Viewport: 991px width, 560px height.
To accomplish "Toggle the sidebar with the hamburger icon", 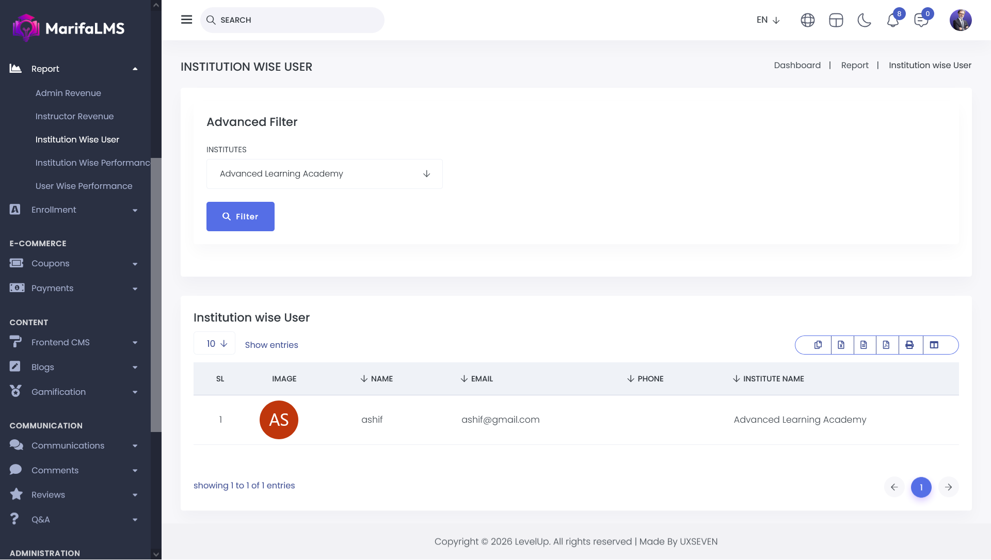I will 186,20.
